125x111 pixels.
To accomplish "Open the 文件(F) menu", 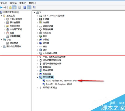I will pyautogui.click(x=4, y=3).
